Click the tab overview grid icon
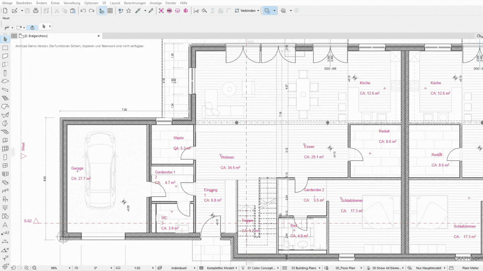 [x=14, y=36]
